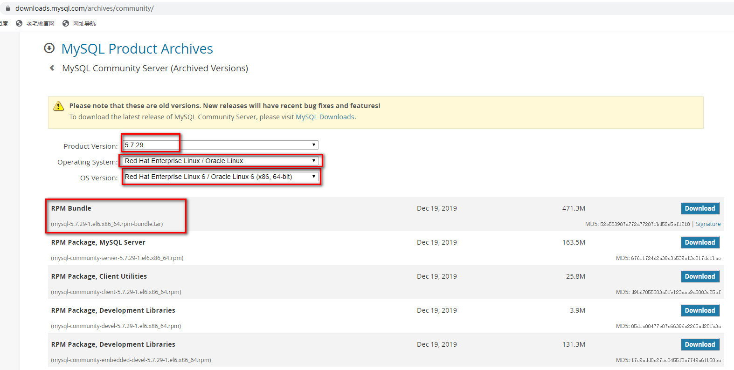Click the 163.5M size value

574,242
